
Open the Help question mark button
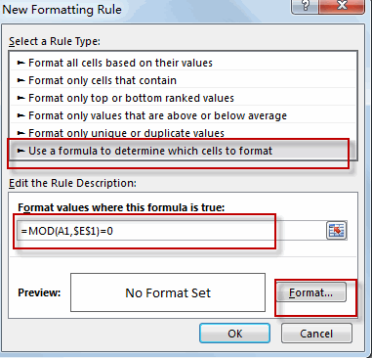click(306, 6)
